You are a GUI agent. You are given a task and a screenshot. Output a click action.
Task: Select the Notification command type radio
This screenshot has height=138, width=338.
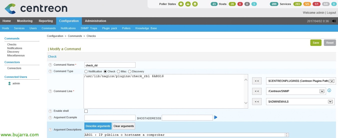pyautogui.click(x=86, y=72)
